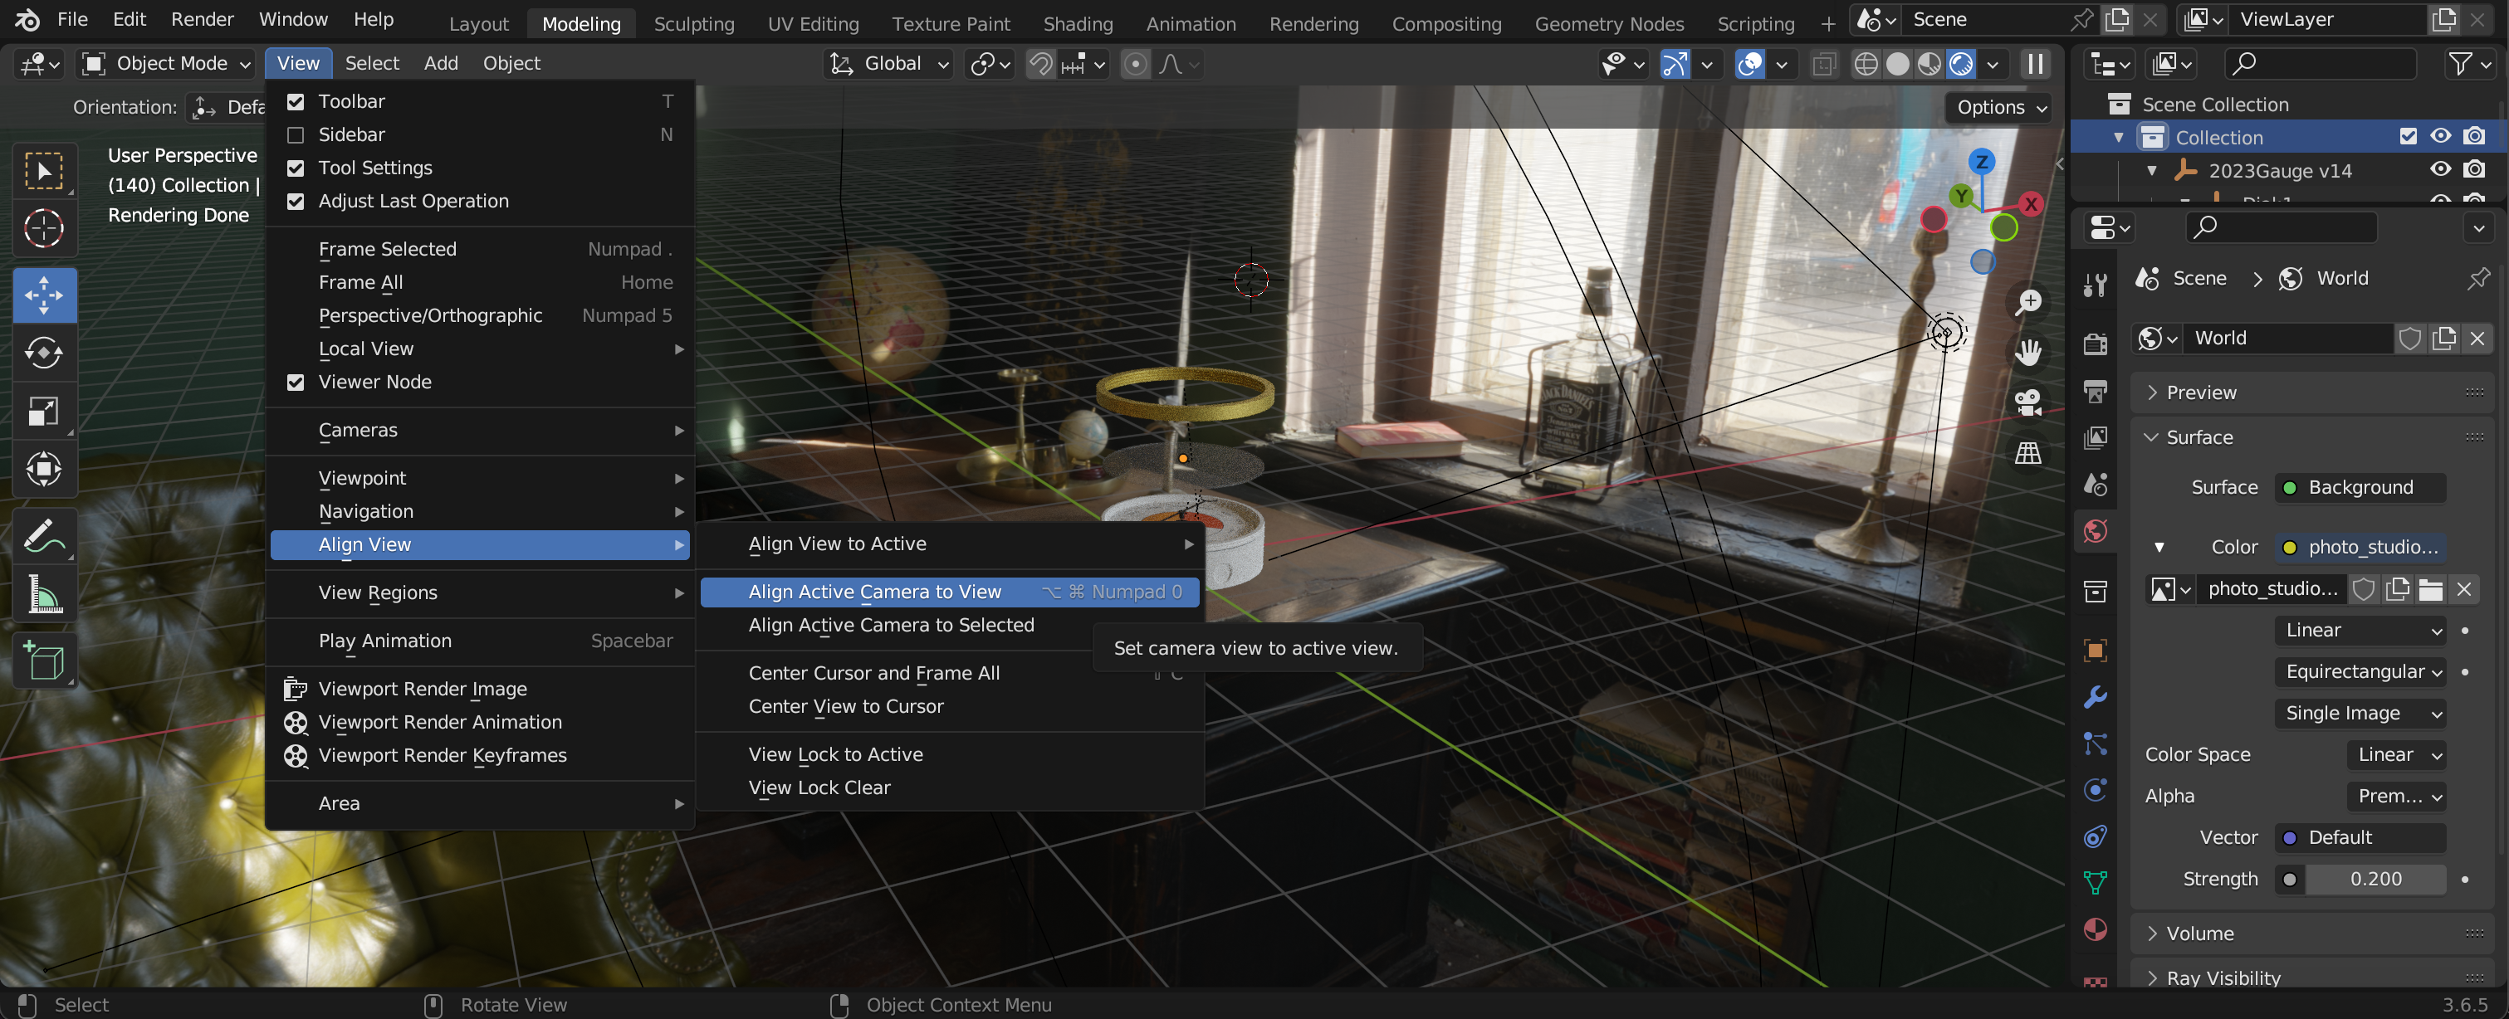Open the Tool properties tab
The width and height of the screenshot is (2509, 1019).
2095,285
